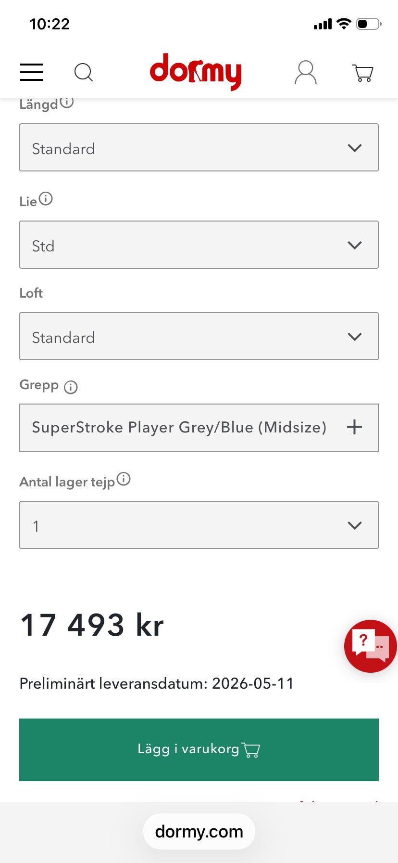This screenshot has height=863, width=398.
Task: Open the hamburger navigation menu
Action: tap(32, 72)
